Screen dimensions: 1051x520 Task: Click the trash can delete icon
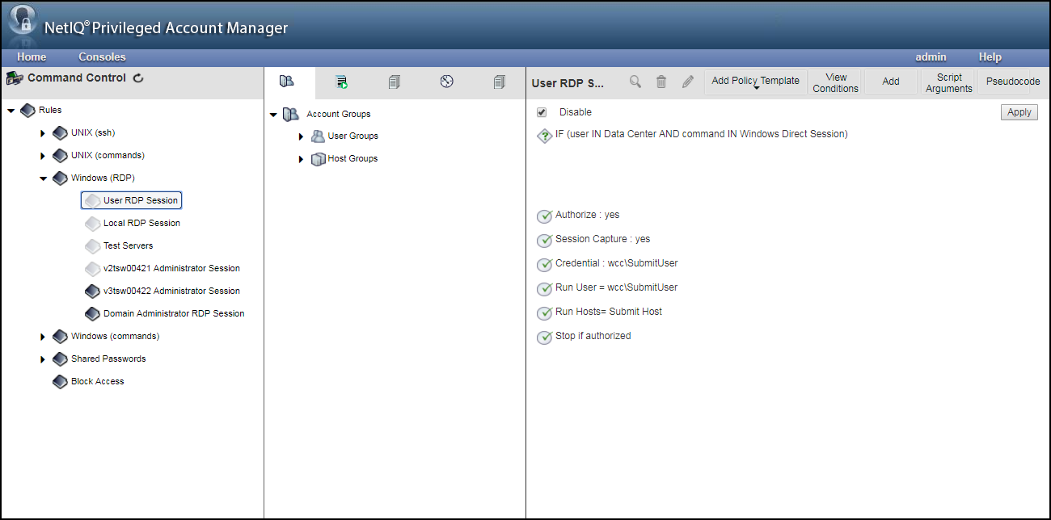661,82
